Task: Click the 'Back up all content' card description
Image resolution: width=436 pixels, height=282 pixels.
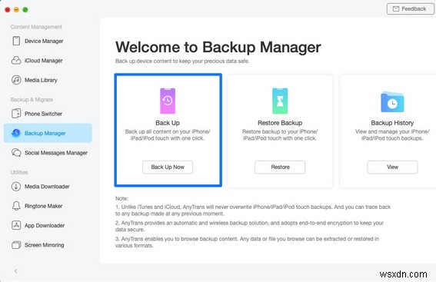Action: pyautogui.click(x=168, y=134)
